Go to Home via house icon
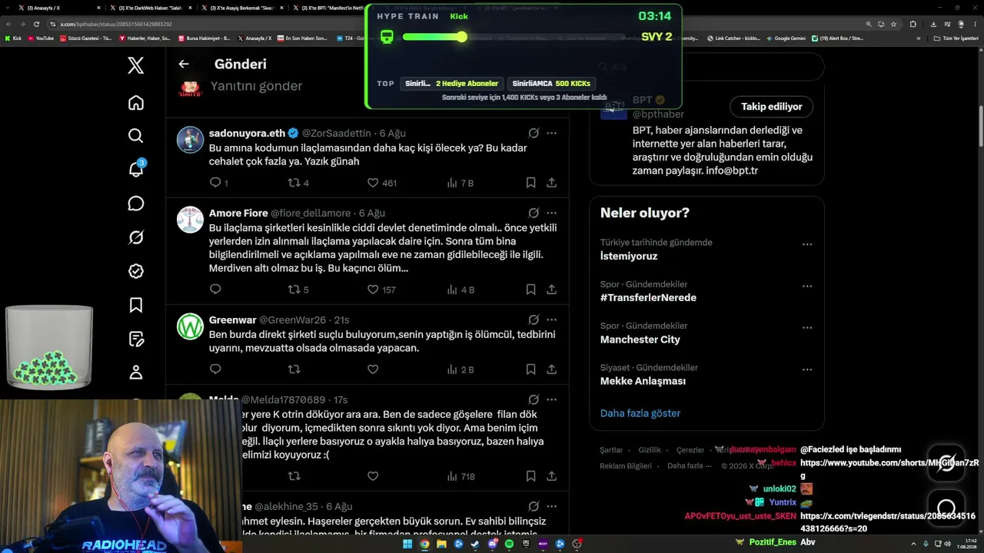This screenshot has width=984, height=553. [136, 103]
